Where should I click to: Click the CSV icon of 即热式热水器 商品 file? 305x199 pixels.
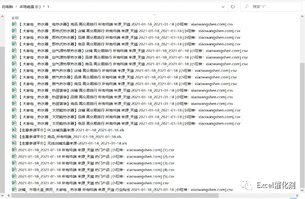pyautogui.click(x=14, y=44)
